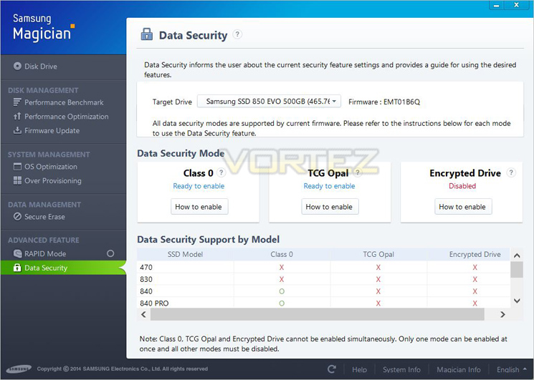Open the System Info link

click(x=401, y=369)
